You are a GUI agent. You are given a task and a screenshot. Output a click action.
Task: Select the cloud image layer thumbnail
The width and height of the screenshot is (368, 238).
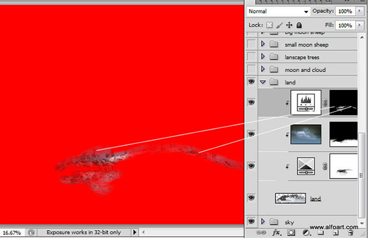coord(306,135)
